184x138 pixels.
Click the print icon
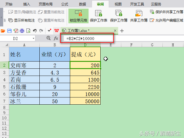click(22, 31)
